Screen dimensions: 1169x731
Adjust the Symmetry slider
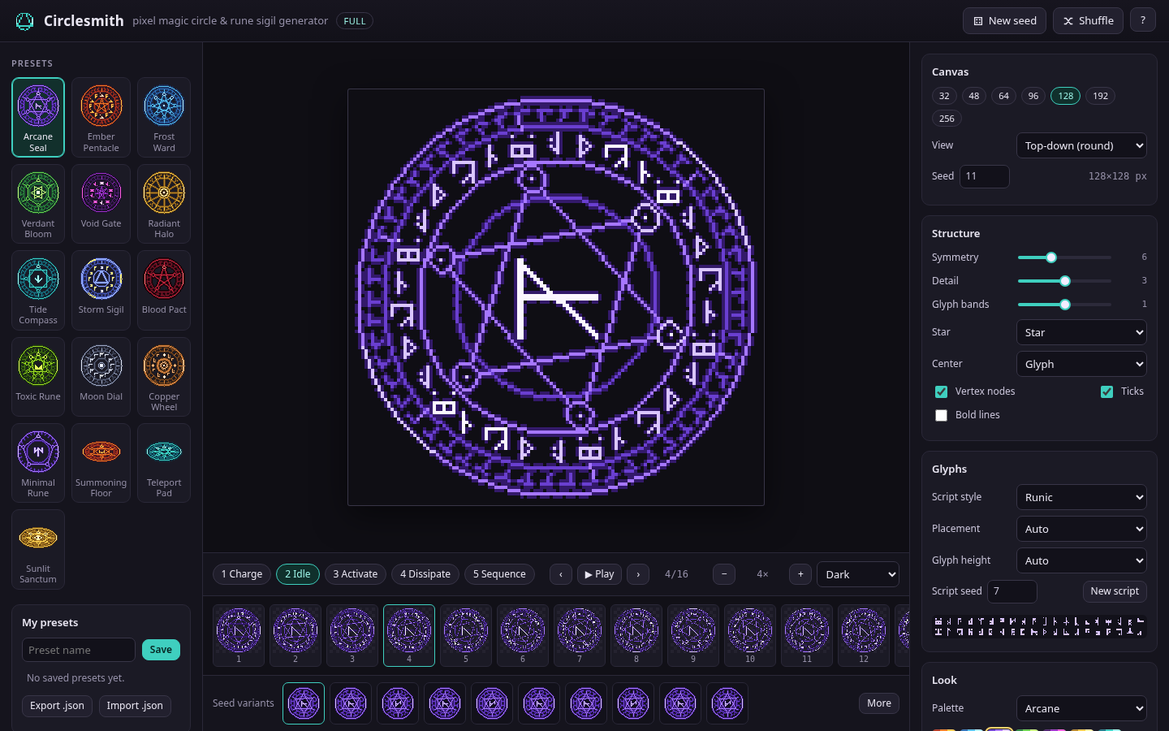pos(1064,257)
